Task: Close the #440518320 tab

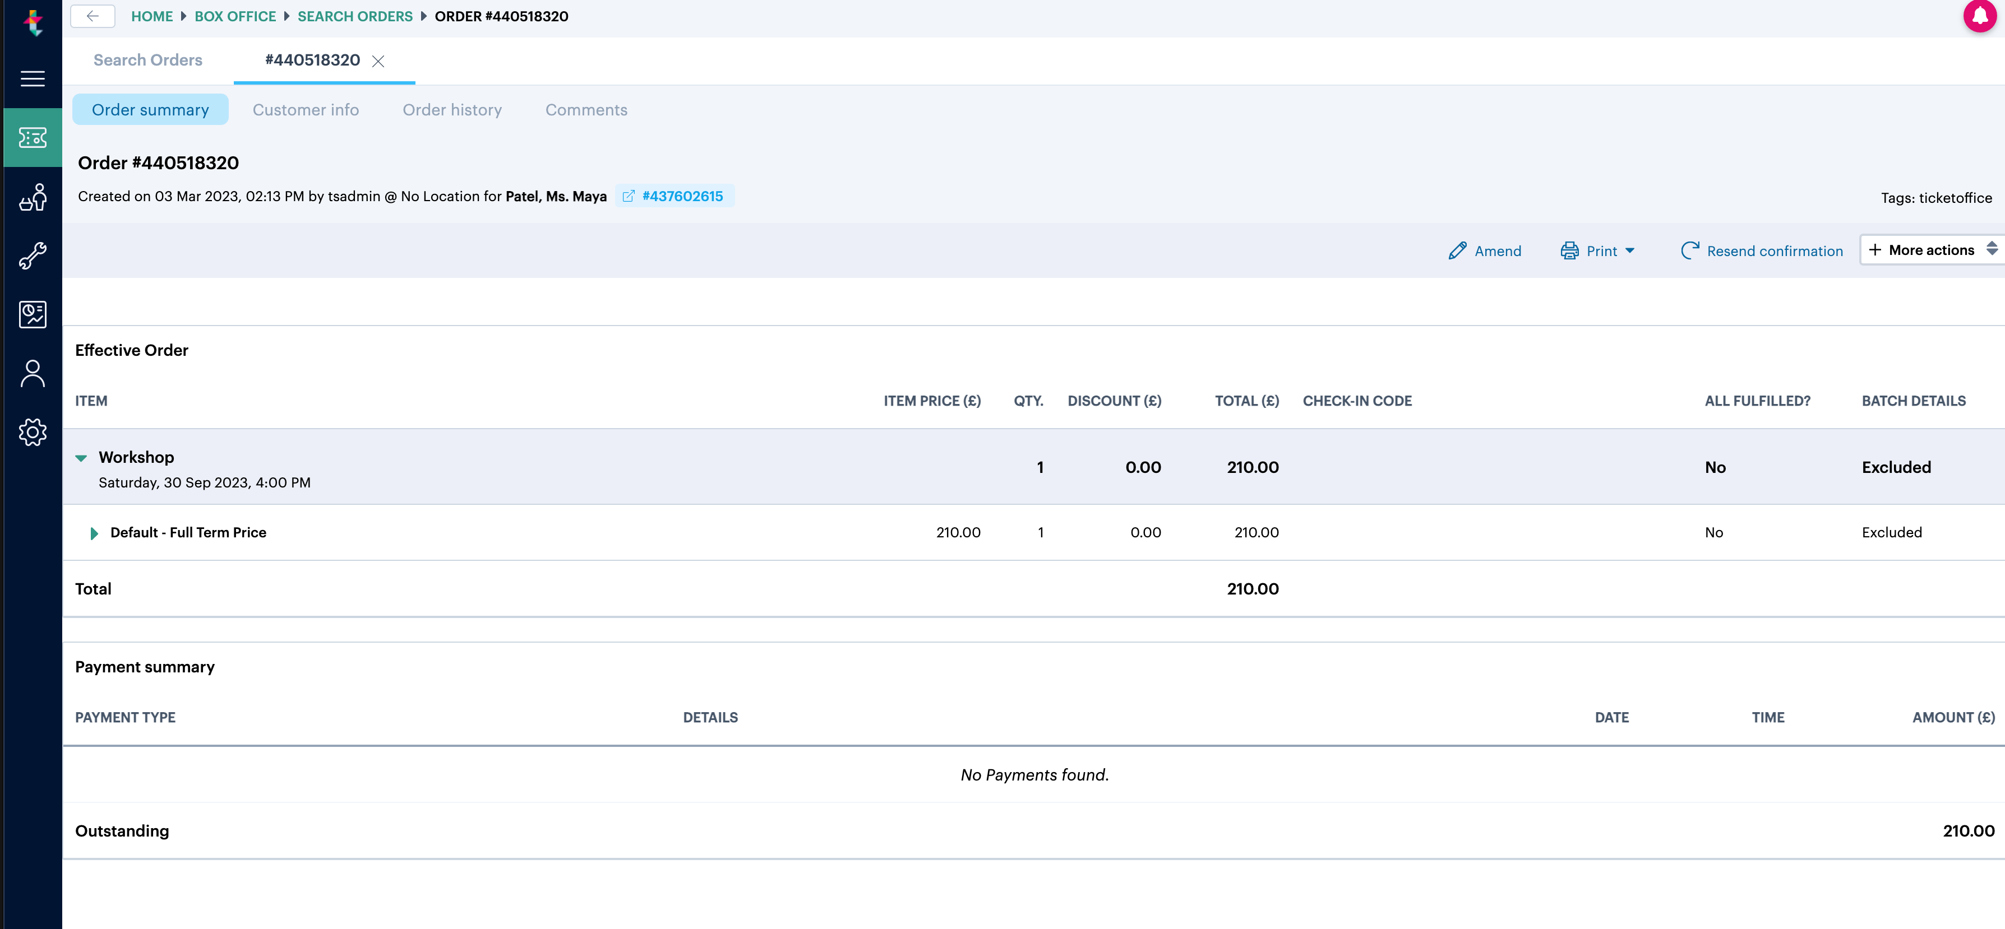Action: click(x=378, y=61)
